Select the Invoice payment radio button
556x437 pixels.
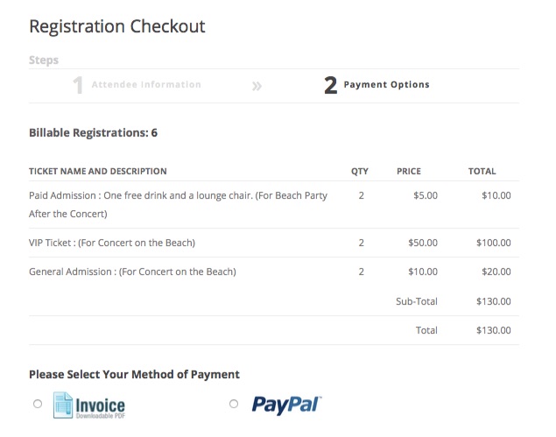[38, 404]
